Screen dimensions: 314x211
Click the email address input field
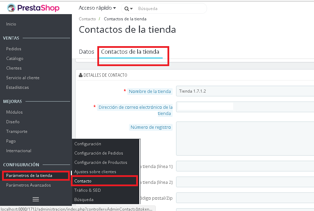tap(245, 107)
